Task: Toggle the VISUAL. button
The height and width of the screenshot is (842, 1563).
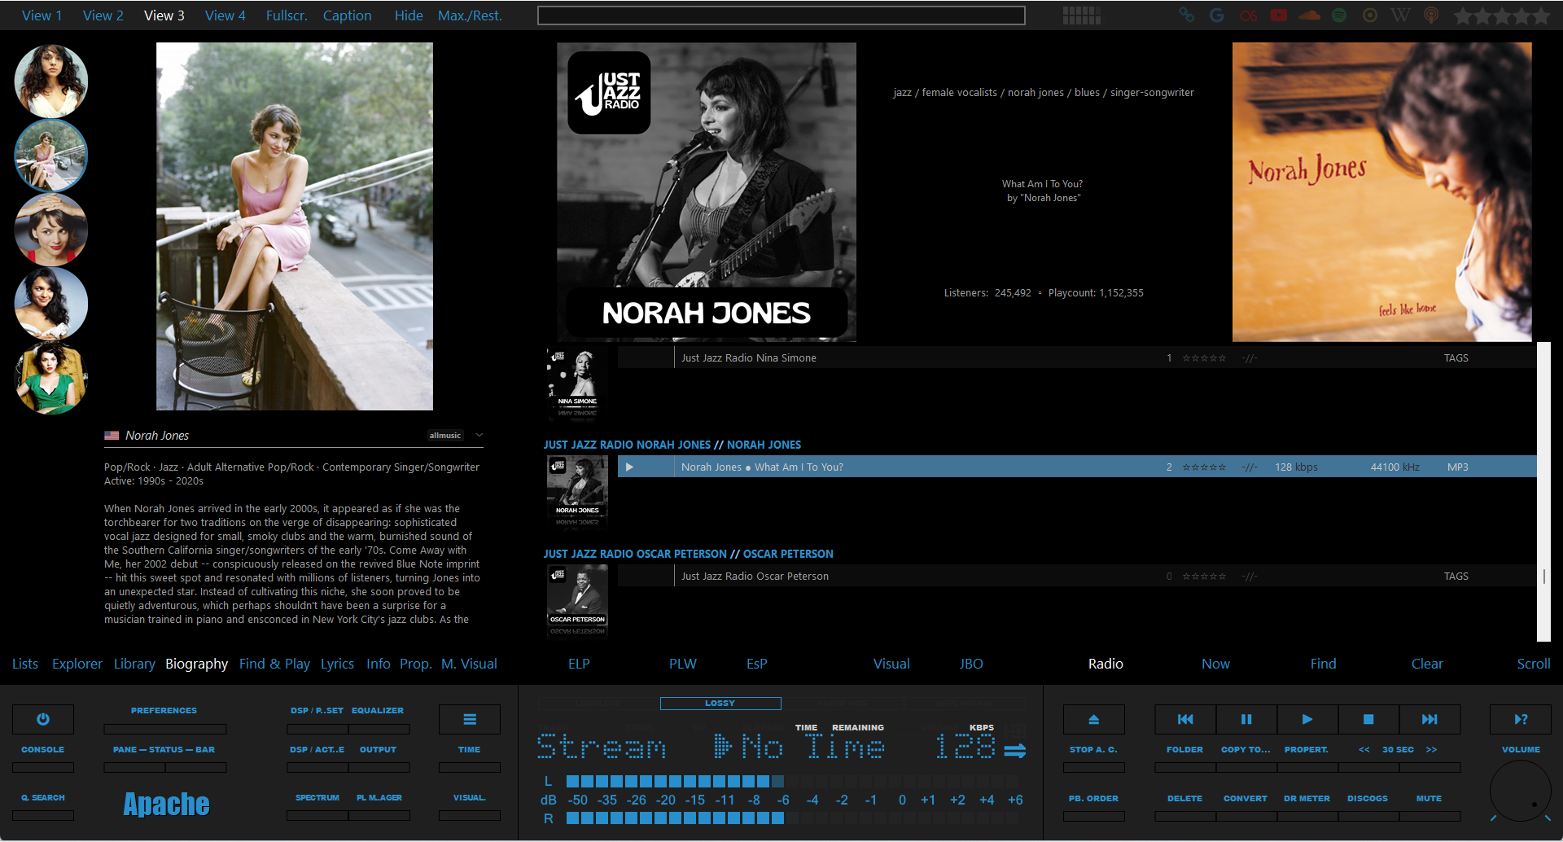Action: (469, 797)
